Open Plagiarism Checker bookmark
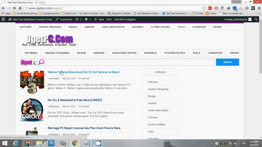 119,13
